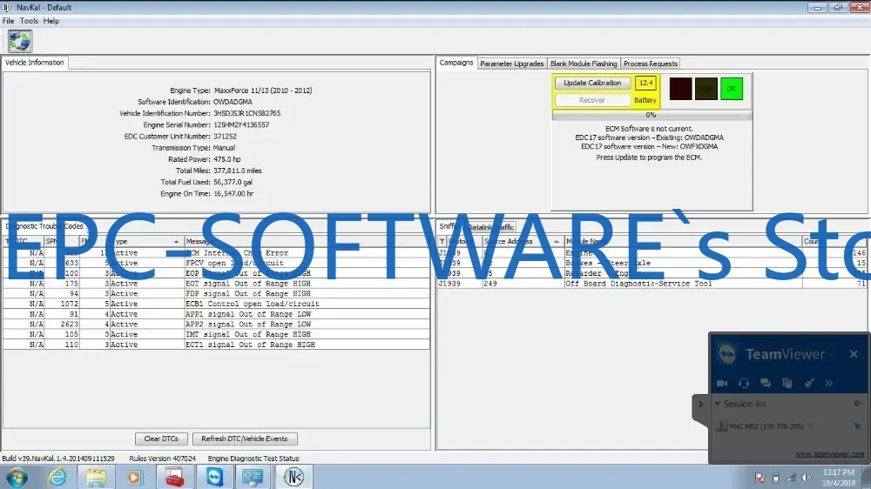The image size is (871, 489).
Task: Select the IMT signal Out of Range HIGH row
Action: pos(216,335)
